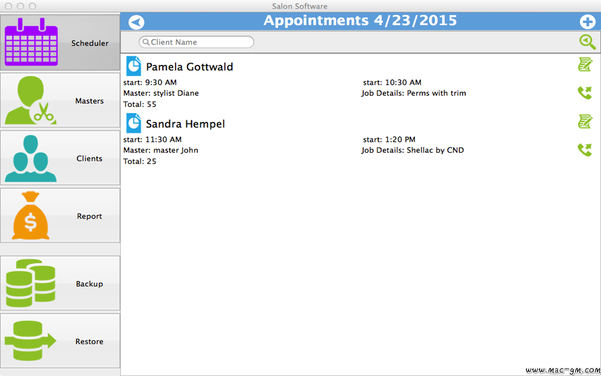Click start: 1:20 PM text
This screenshot has height=376, width=601.
pyautogui.click(x=389, y=140)
